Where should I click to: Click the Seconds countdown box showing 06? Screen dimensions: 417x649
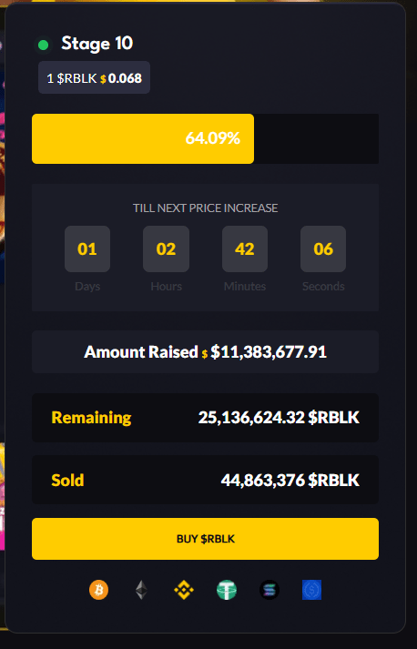tap(323, 249)
